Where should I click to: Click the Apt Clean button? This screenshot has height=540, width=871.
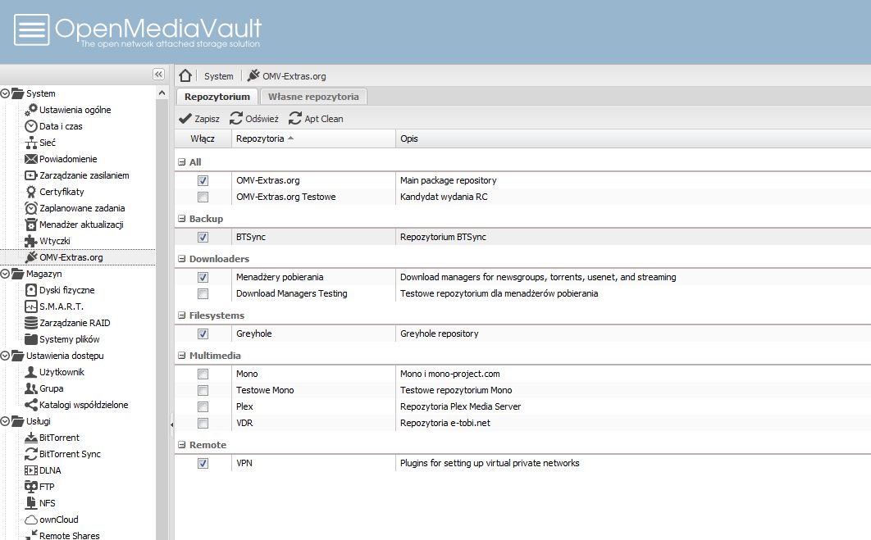pyautogui.click(x=317, y=119)
